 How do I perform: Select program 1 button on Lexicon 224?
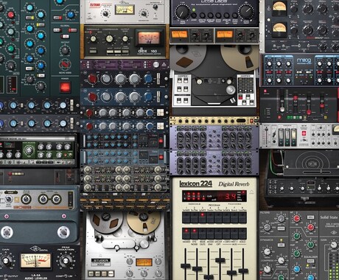click(x=186, y=217)
